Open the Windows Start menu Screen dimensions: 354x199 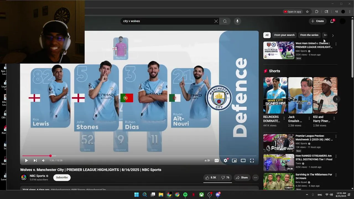(137, 195)
